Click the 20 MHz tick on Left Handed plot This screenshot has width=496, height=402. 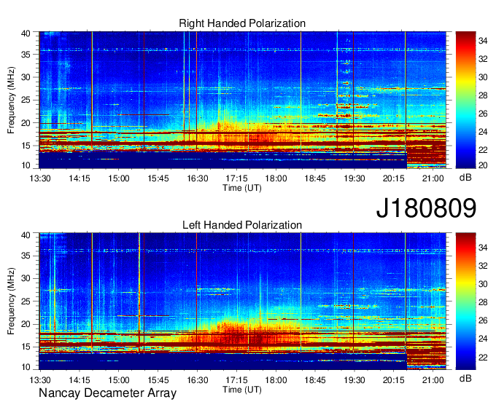click(x=26, y=324)
